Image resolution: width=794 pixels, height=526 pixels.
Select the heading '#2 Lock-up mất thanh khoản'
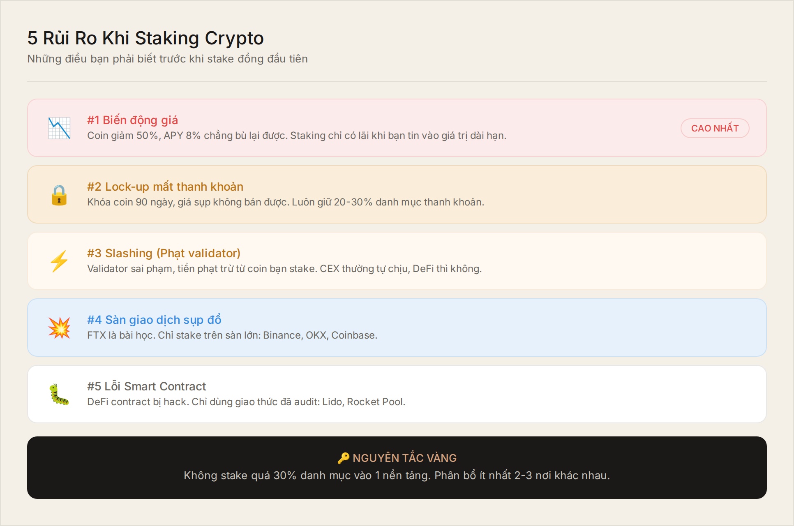tap(165, 187)
